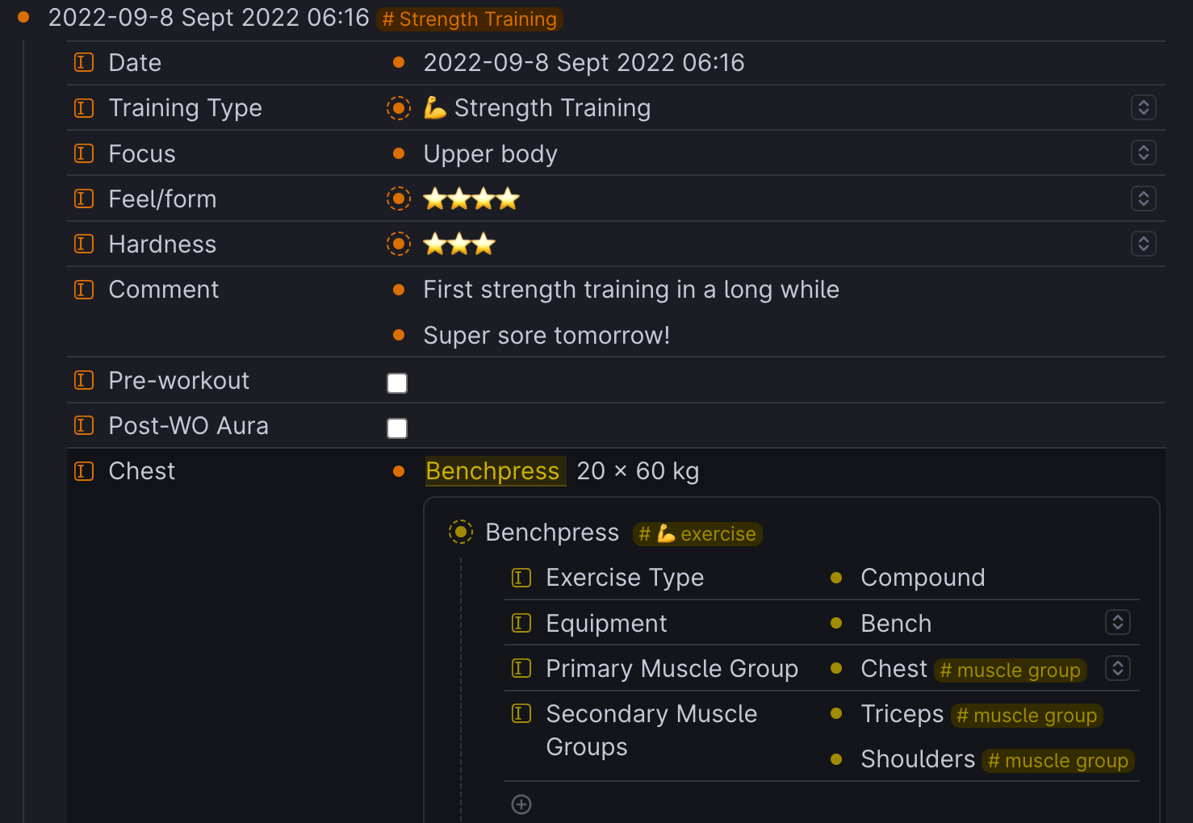Screen dimensions: 1193x823
Task: Open the Training Type dropdown arrows
Action: coord(1143,107)
